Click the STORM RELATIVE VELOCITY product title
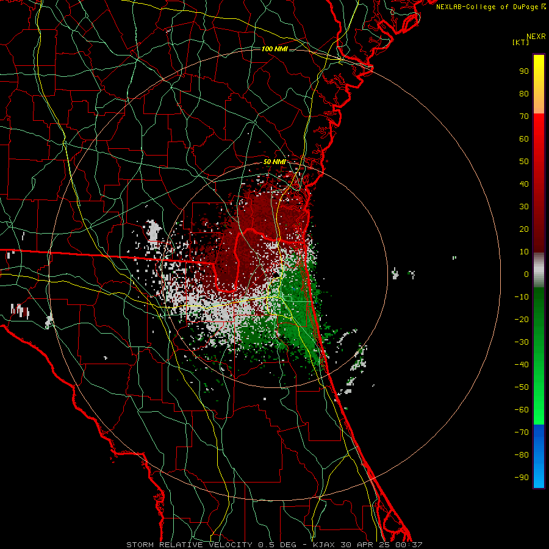 (189, 545)
